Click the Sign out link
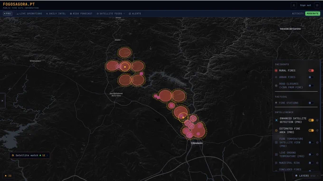The height and width of the screenshot is (181, 323). [305, 5]
